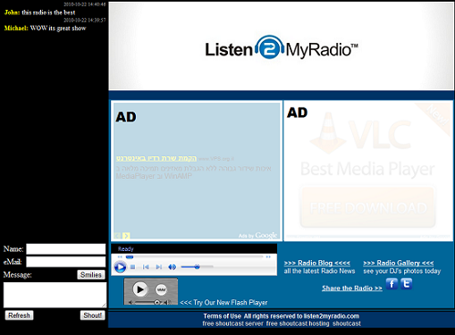Share the radio on Twitter
Image resolution: width=455 pixels, height=335 pixels.
pyautogui.click(x=407, y=284)
